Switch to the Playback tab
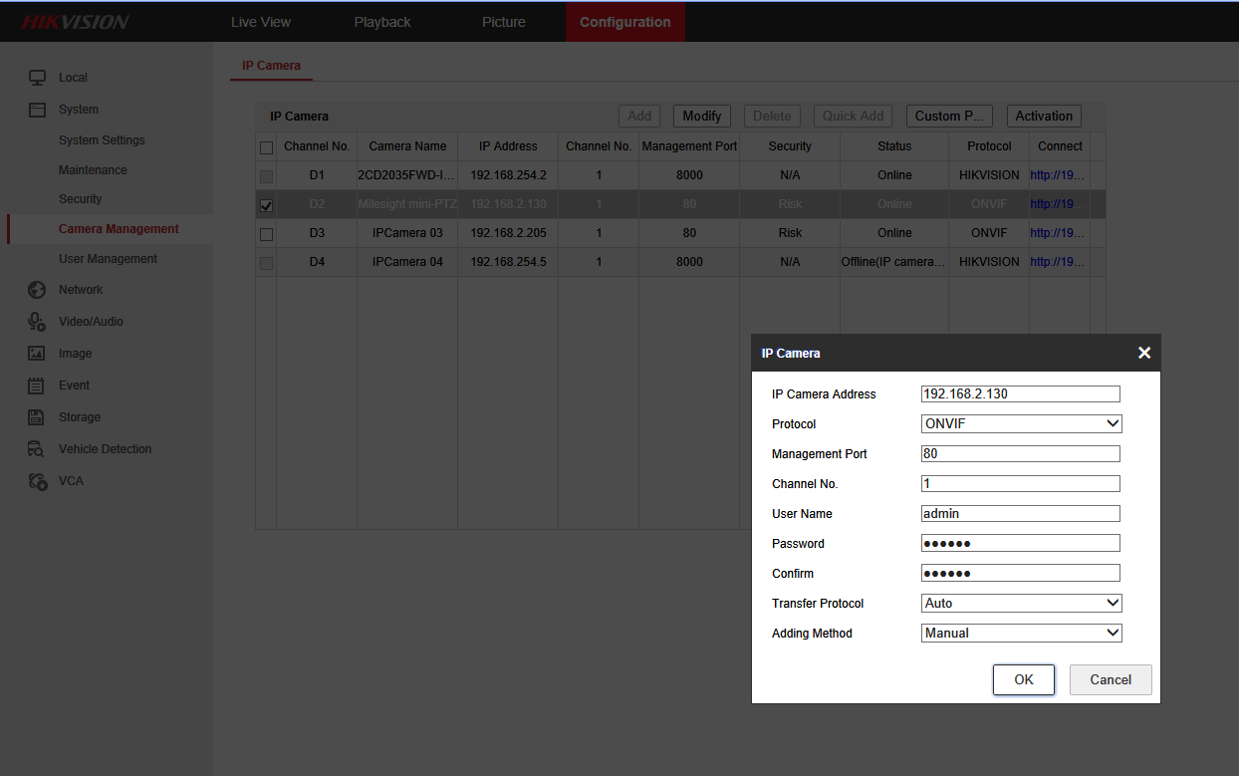 382,22
